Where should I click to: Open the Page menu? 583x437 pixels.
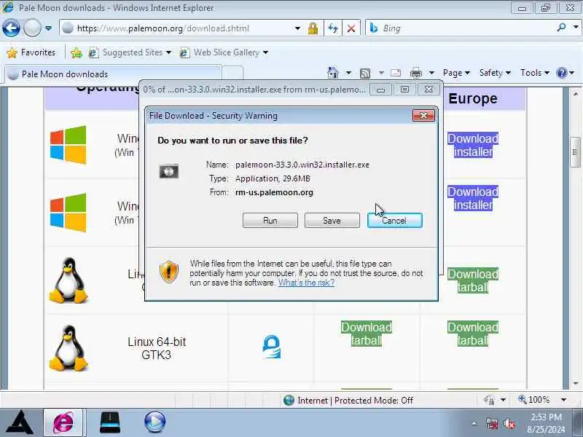pos(456,73)
